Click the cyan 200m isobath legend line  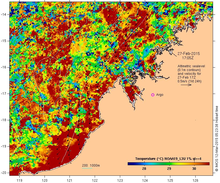[x=87, y=168]
